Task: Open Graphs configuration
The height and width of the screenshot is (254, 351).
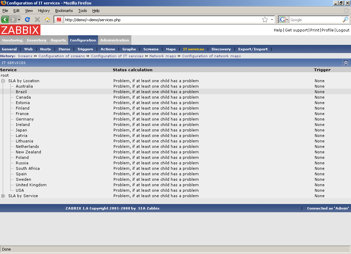Action: (x=129, y=49)
